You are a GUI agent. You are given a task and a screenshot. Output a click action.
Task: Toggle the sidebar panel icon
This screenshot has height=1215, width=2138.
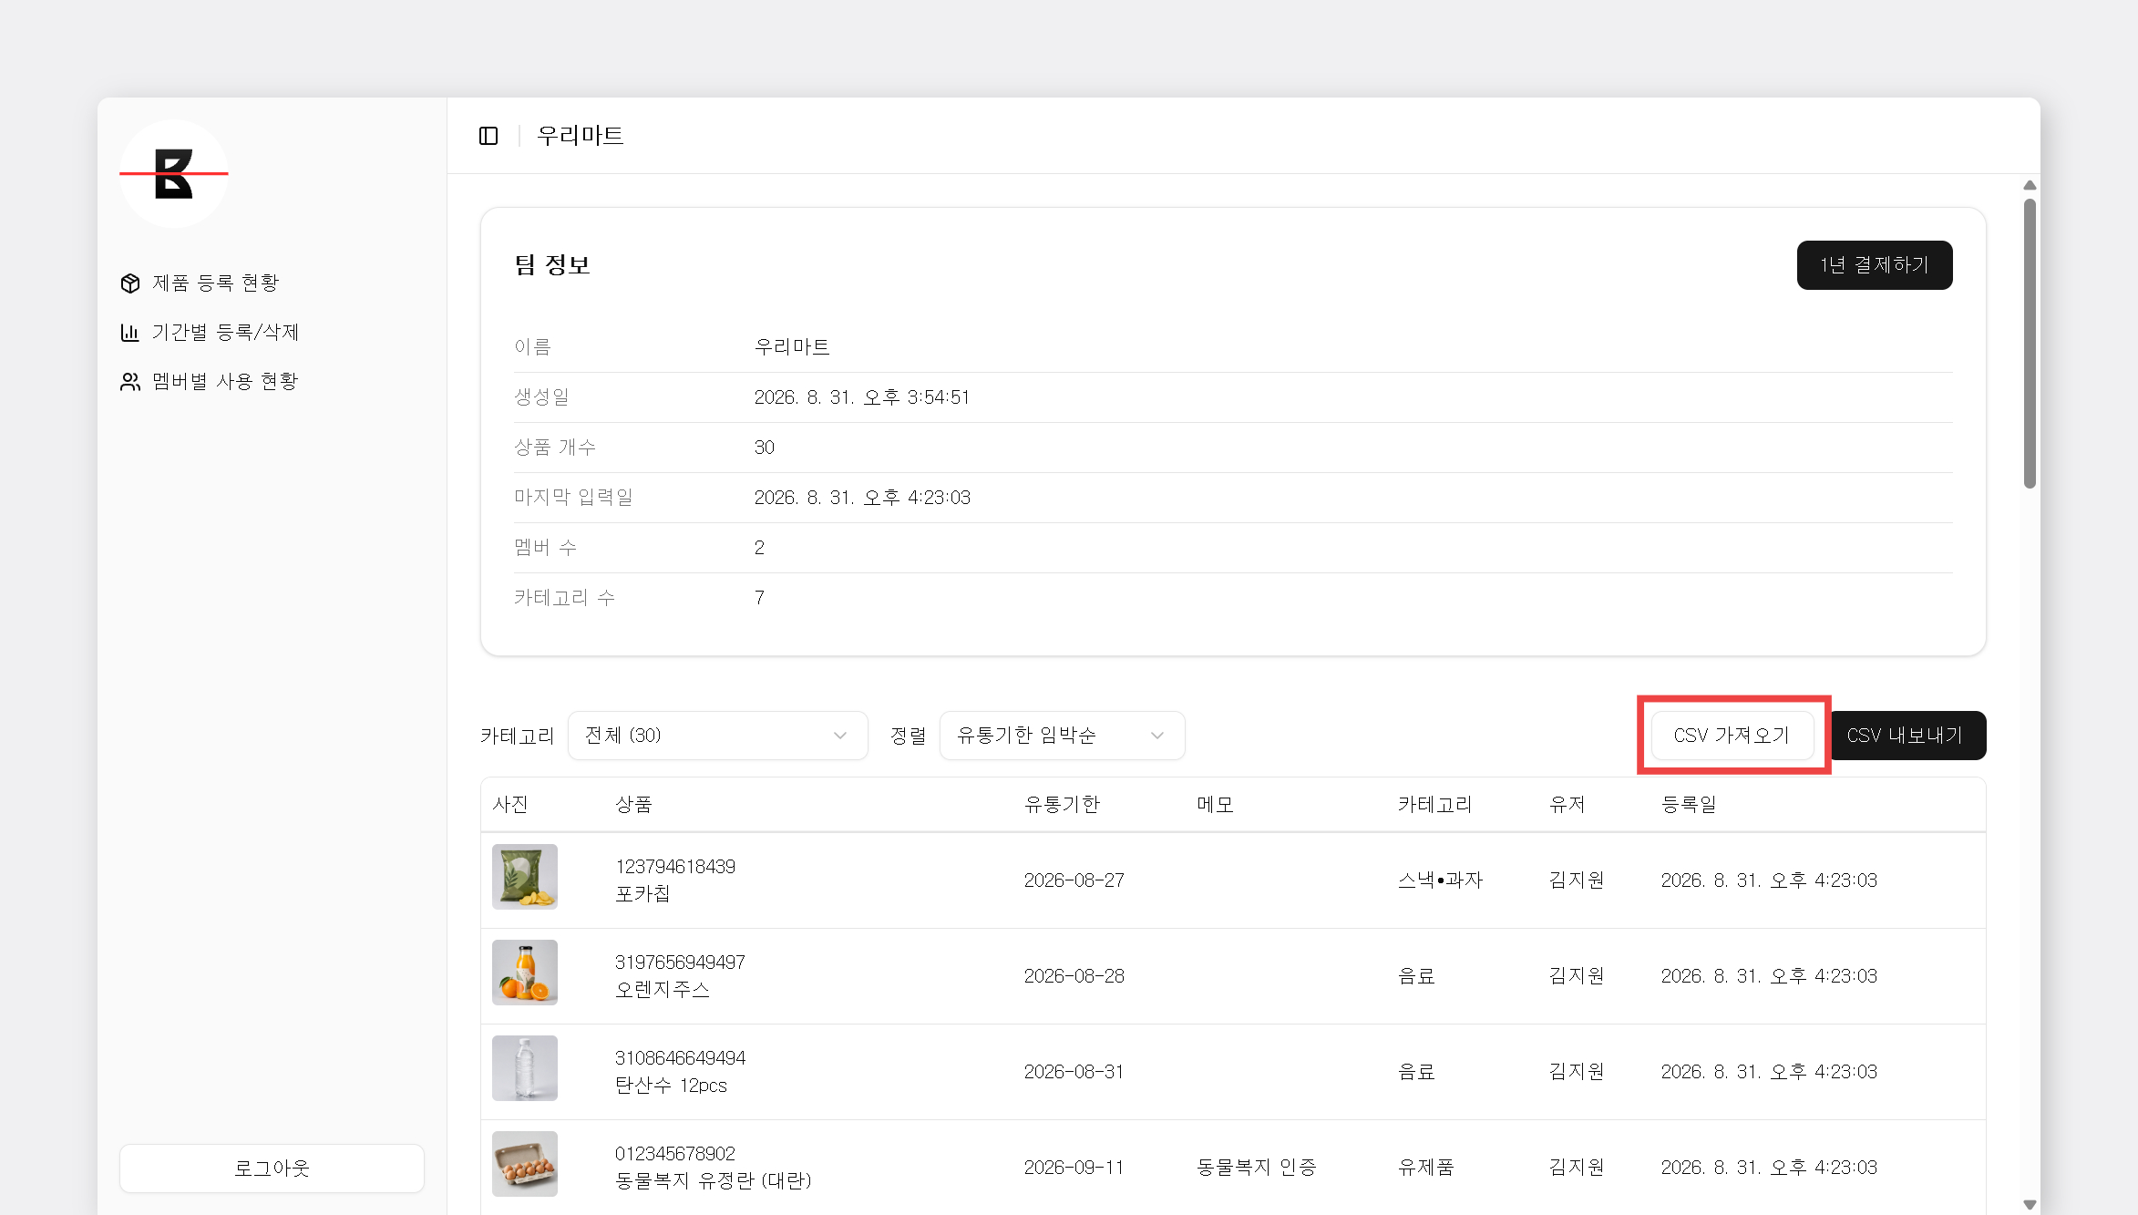(488, 136)
